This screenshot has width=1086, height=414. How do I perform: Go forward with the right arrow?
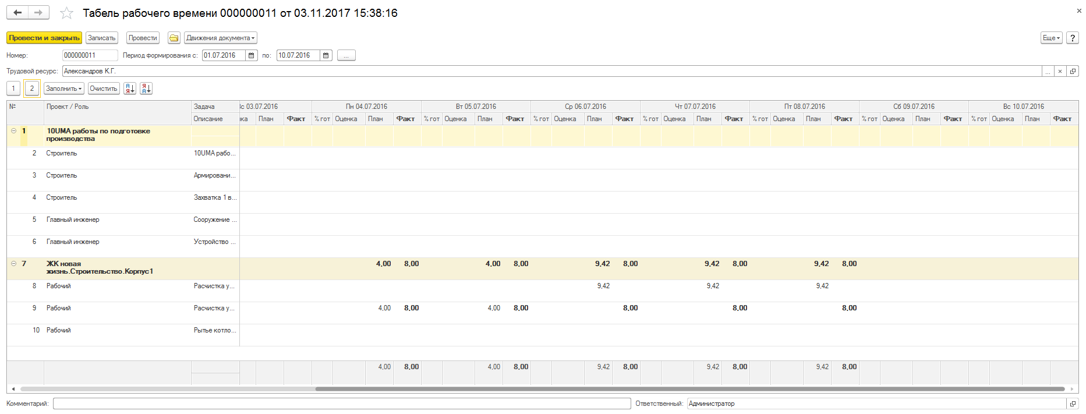38,12
